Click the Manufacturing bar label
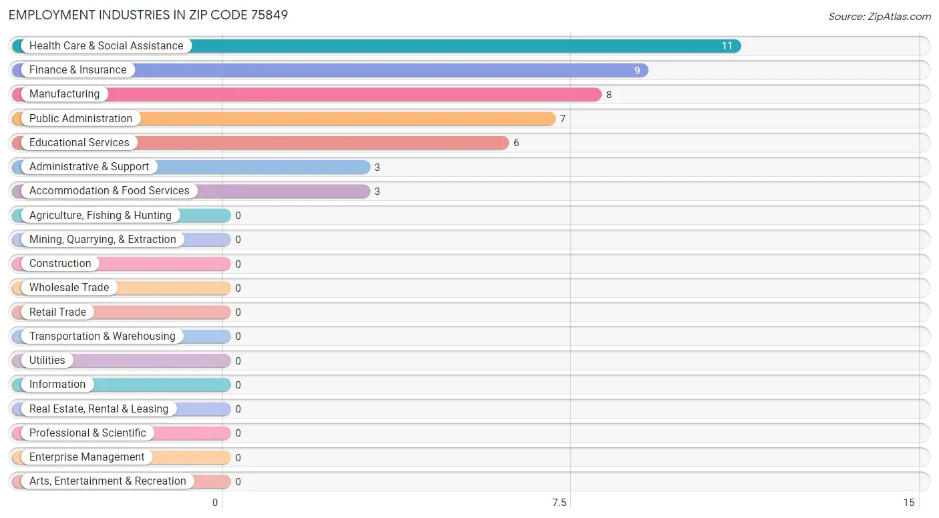The height and width of the screenshot is (518, 939). [64, 94]
